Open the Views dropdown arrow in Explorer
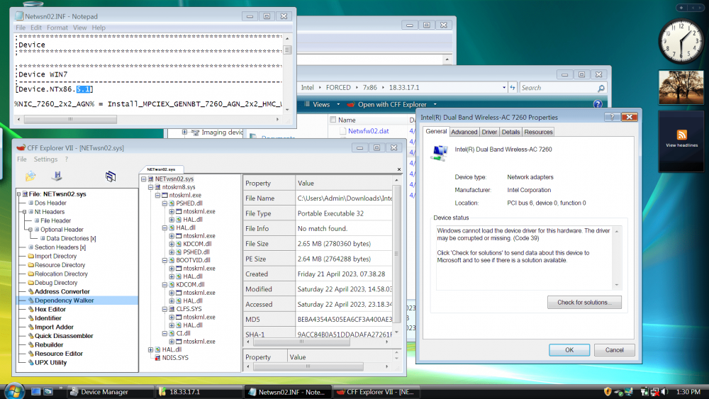The height and width of the screenshot is (399, 709). pos(337,104)
